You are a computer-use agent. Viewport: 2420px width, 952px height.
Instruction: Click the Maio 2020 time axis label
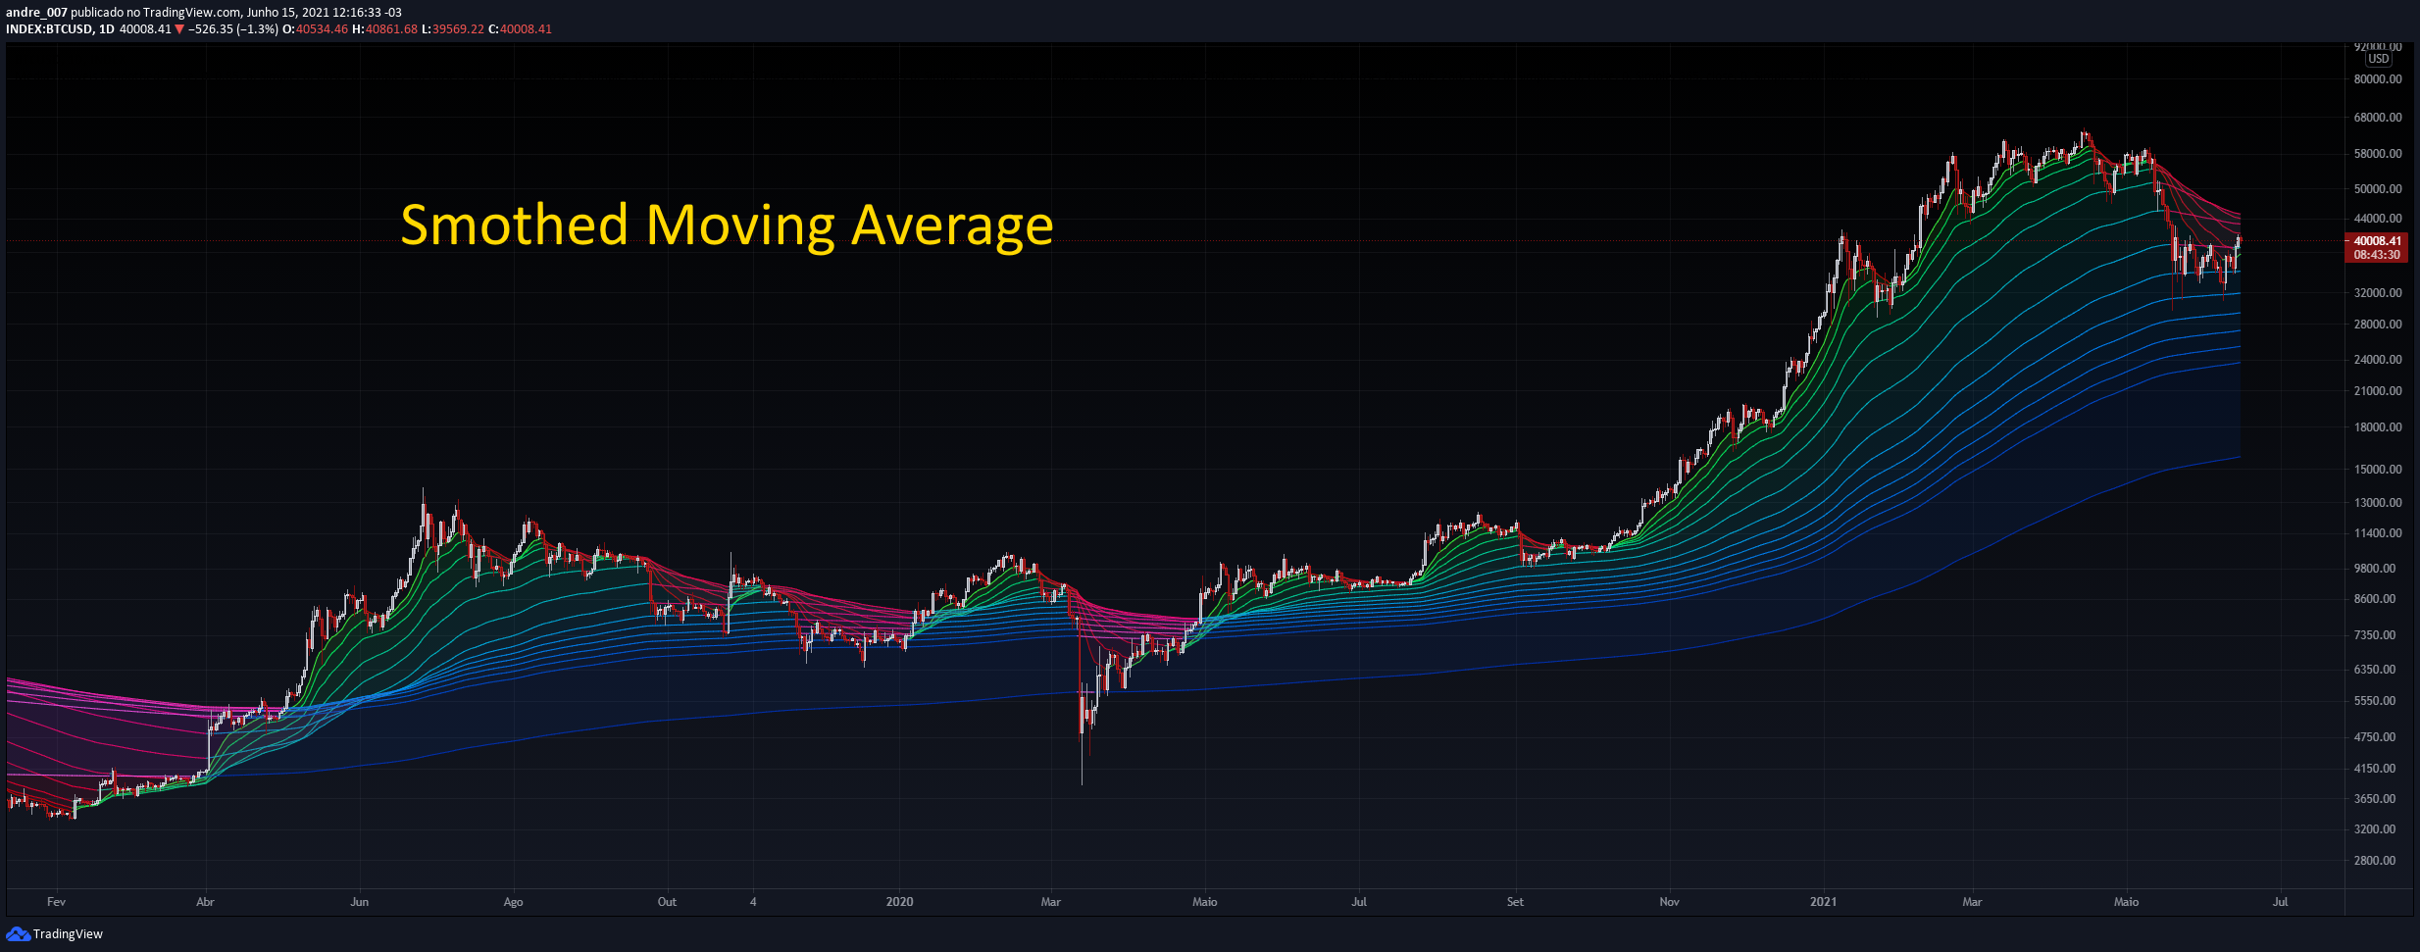tap(1205, 902)
